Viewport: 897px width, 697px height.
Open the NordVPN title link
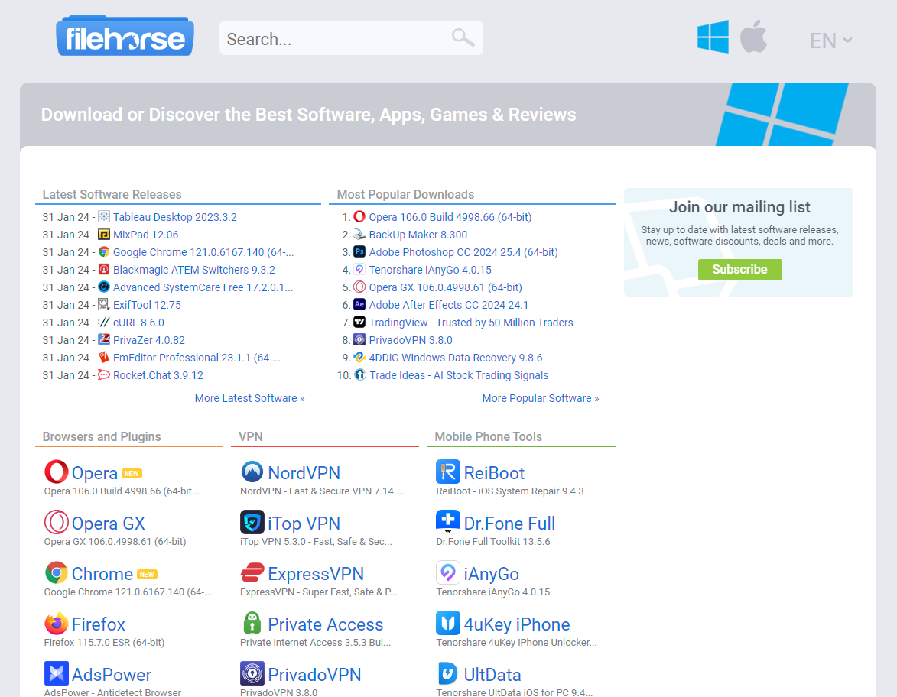[x=304, y=473]
